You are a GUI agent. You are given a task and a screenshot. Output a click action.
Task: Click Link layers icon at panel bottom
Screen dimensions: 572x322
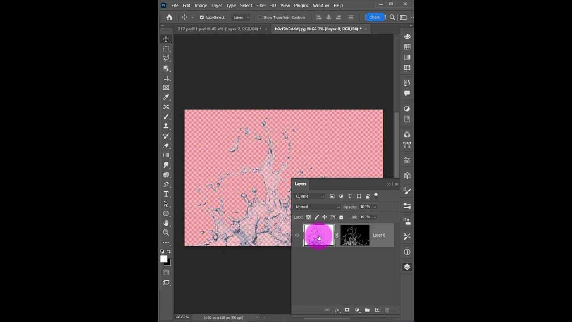click(327, 310)
